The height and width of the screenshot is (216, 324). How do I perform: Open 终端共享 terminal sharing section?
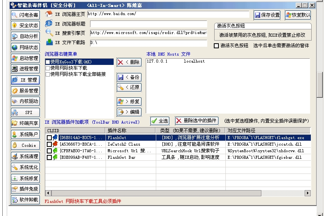25,123
